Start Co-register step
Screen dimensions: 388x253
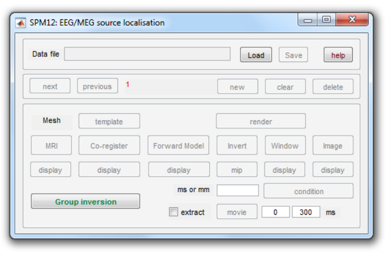tap(109, 145)
